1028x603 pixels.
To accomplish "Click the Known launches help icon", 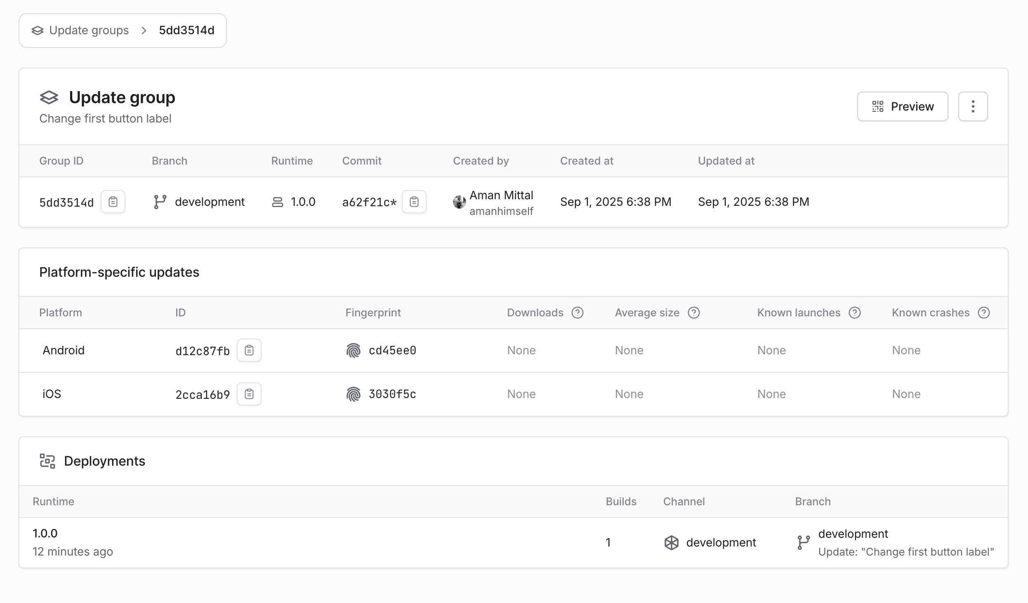I will point(854,313).
